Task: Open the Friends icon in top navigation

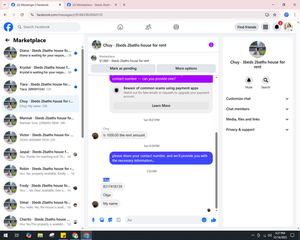Action: tap(148, 27)
